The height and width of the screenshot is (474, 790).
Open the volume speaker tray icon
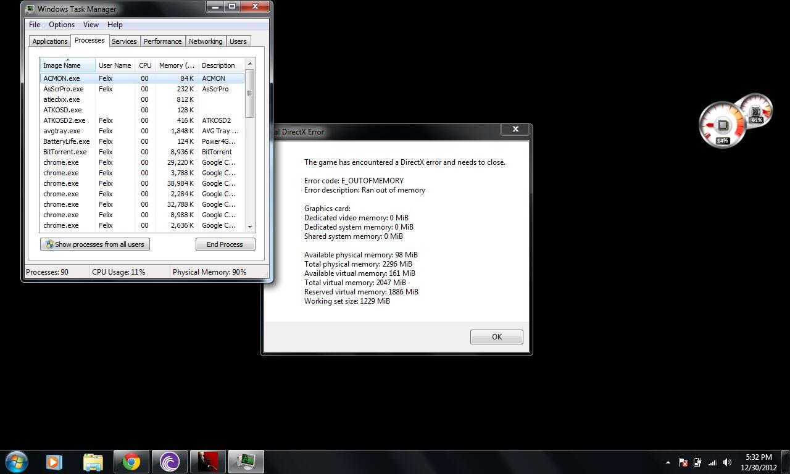pyautogui.click(x=727, y=462)
